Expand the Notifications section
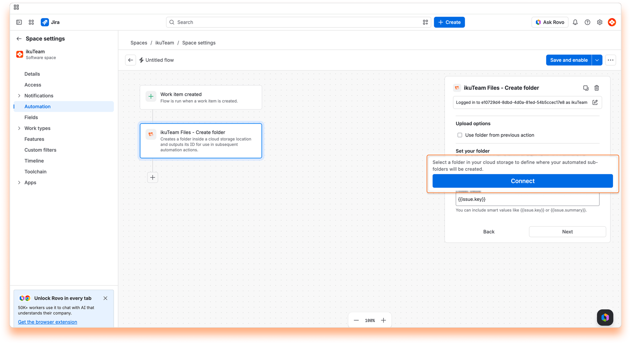 (19, 96)
